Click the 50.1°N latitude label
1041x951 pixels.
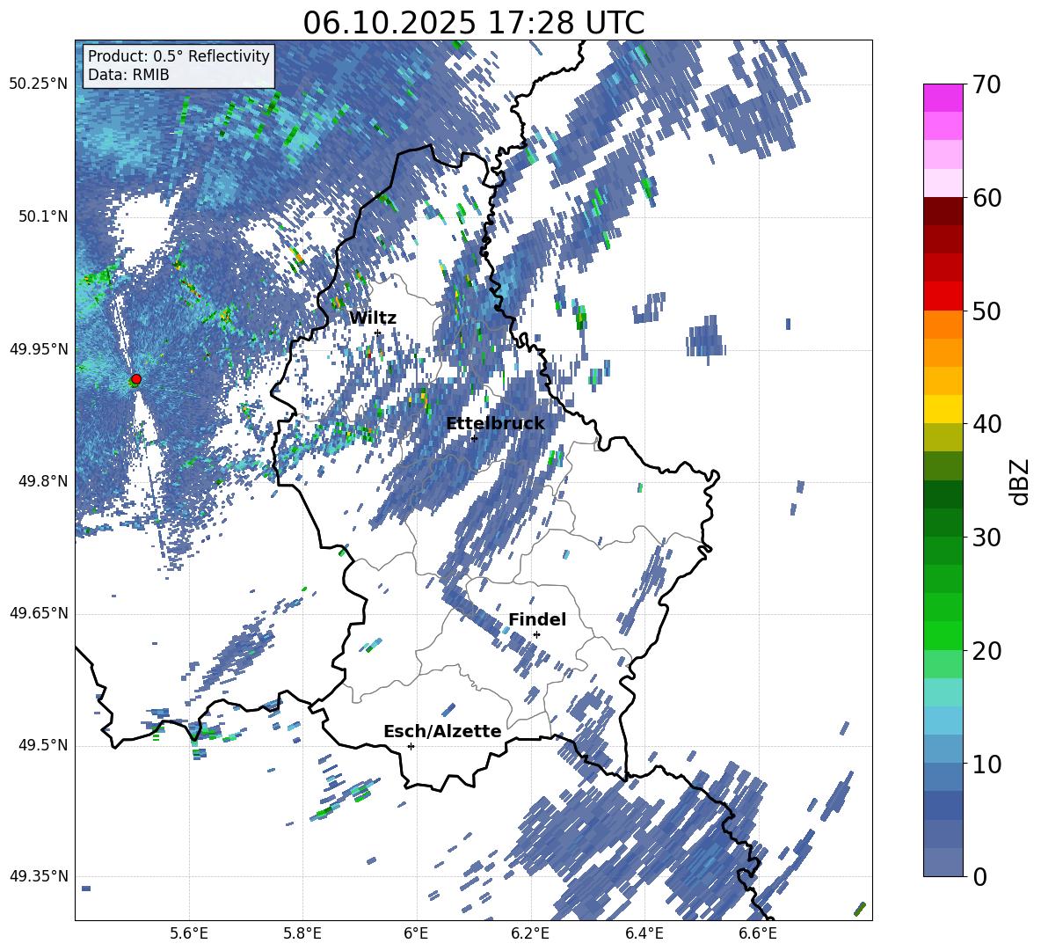[43, 216]
